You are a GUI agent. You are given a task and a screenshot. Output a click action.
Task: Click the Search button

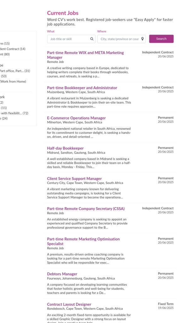pyautogui.click(x=161, y=39)
